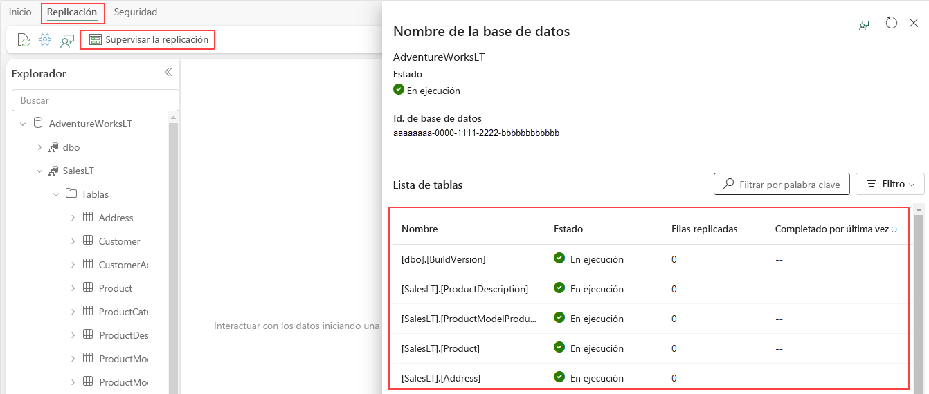Click the Completado por última vez info icon
929x394 pixels.
pyautogui.click(x=894, y=229)
